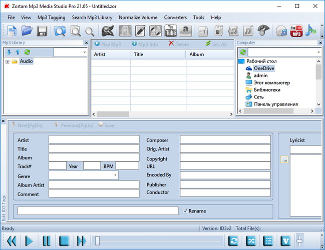Click the dark search globe toolbar icon
This screenshot has height=250, width=325.
coord(107,31)
